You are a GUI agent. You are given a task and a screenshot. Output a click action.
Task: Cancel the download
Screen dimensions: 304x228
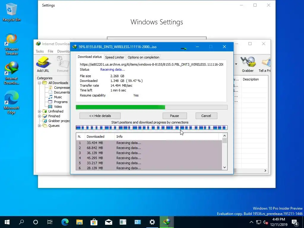click(x=206, y=116)
